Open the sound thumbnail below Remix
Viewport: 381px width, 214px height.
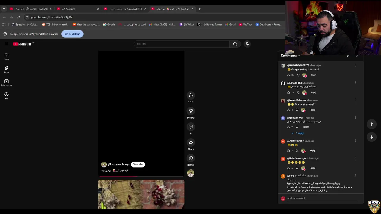(191, 173)
